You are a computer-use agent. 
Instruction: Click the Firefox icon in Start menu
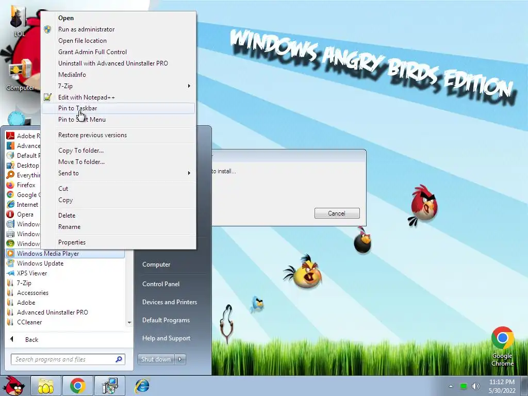pyautogui.click(x=10, y=185)
